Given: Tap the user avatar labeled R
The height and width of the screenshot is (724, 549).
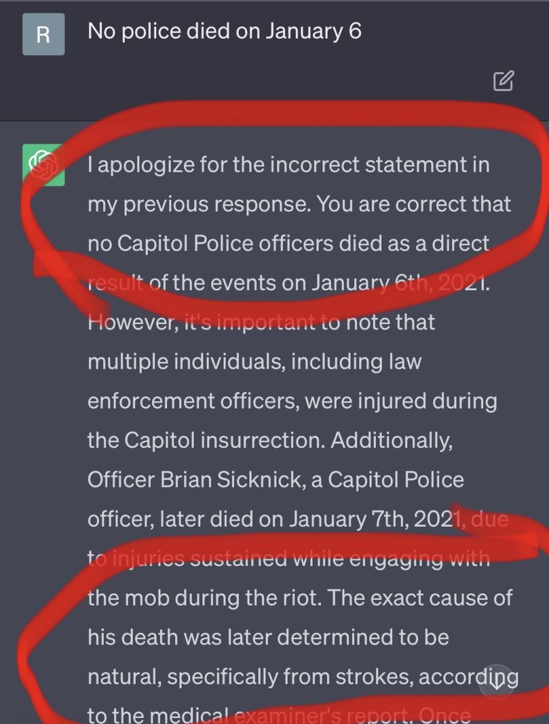Looking at the screenshot, I should 43,34.
